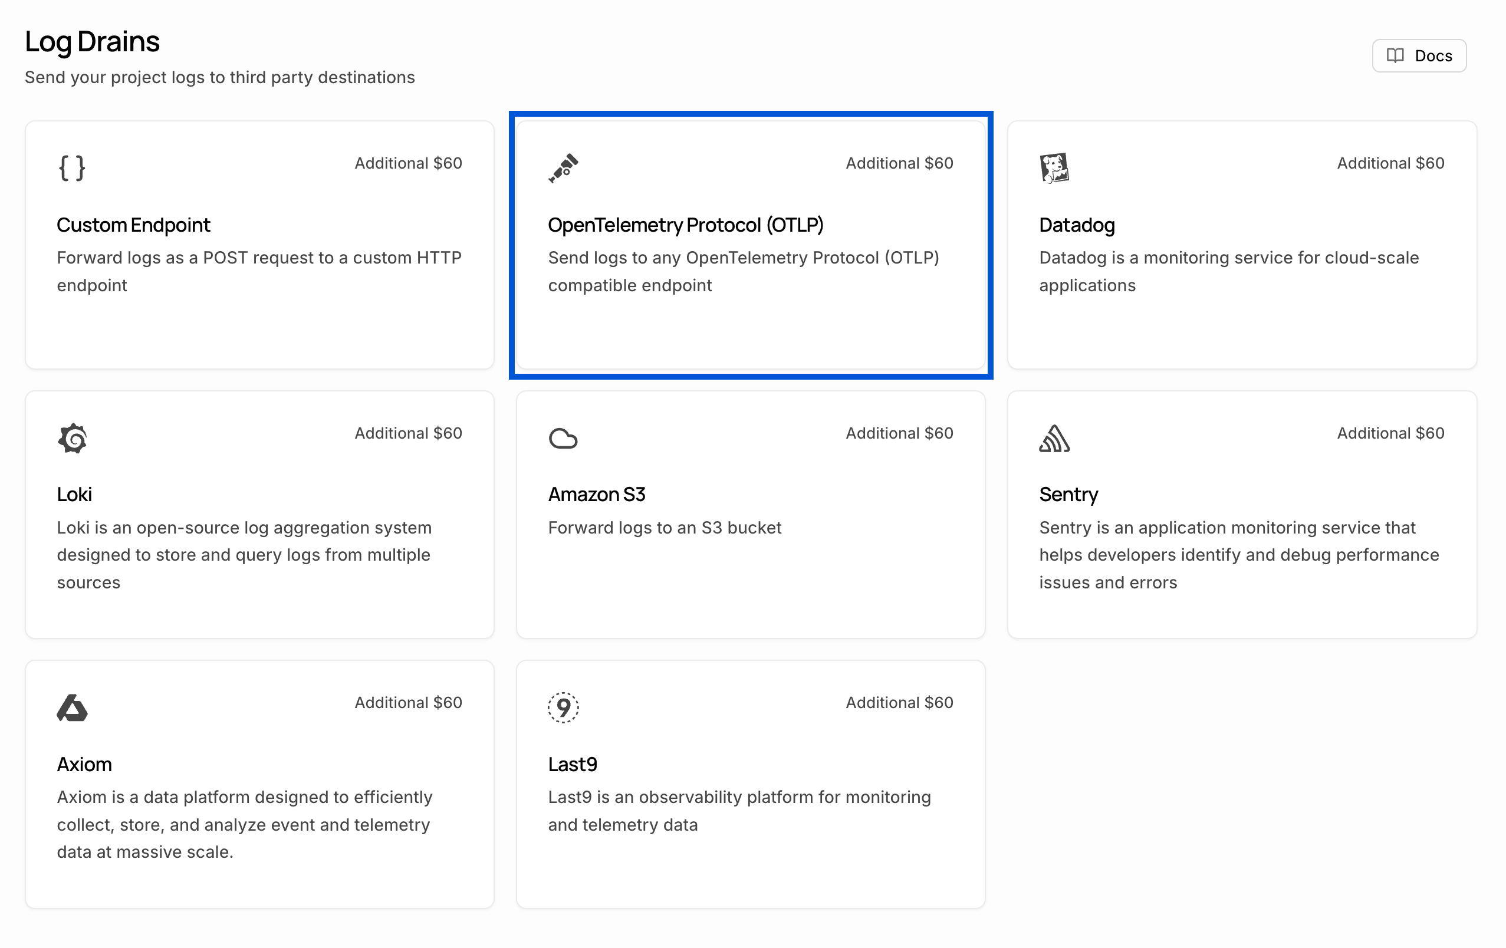
Task: Choose the OpenTelemetry Protocol (OTLP) title
Action: pyautogui.click(x=685, y=225)
